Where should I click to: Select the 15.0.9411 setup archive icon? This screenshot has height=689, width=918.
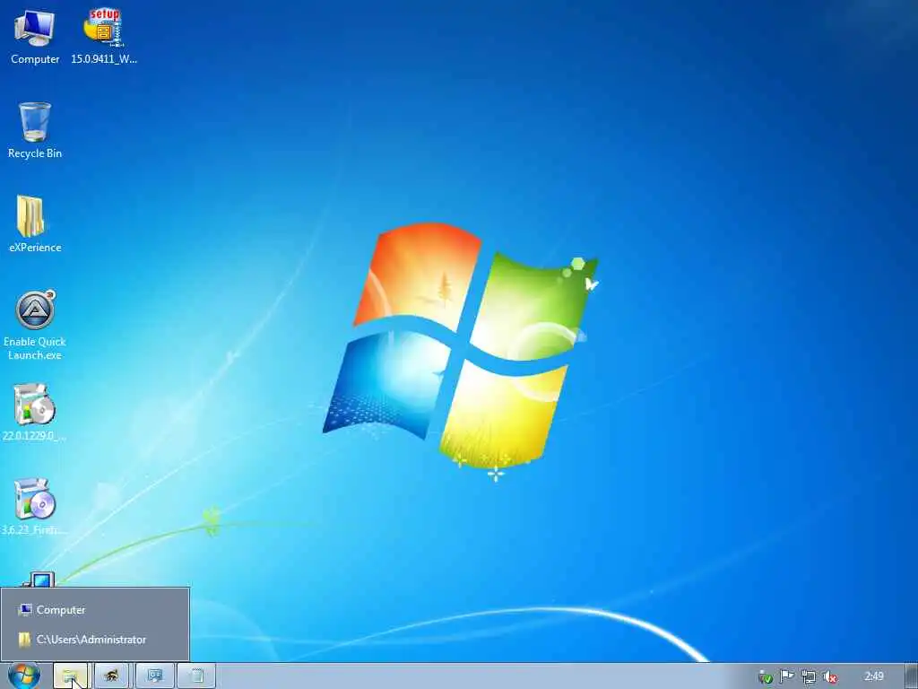tap(104, 36)
